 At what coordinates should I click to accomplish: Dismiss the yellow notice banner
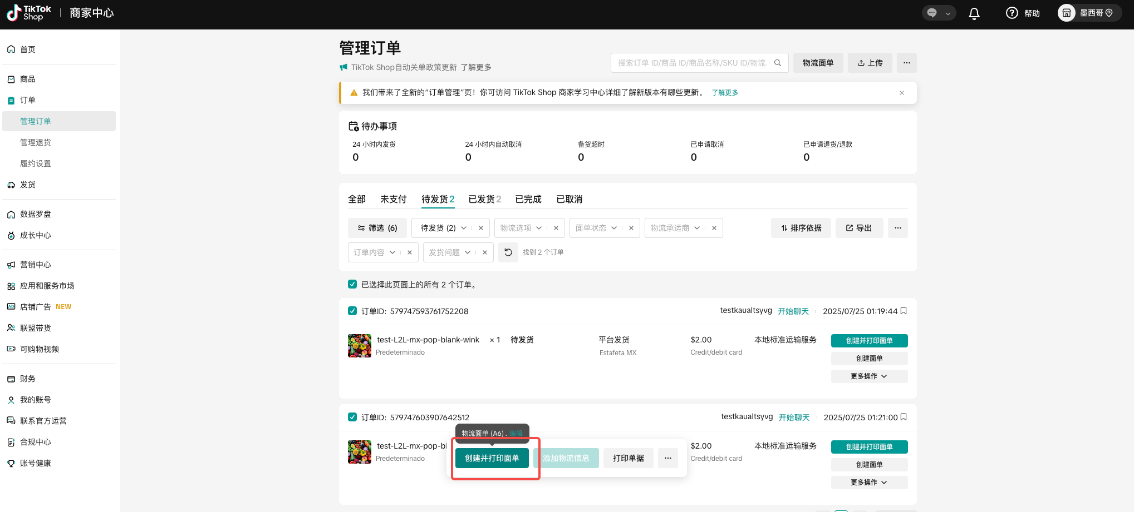(901, 93)
